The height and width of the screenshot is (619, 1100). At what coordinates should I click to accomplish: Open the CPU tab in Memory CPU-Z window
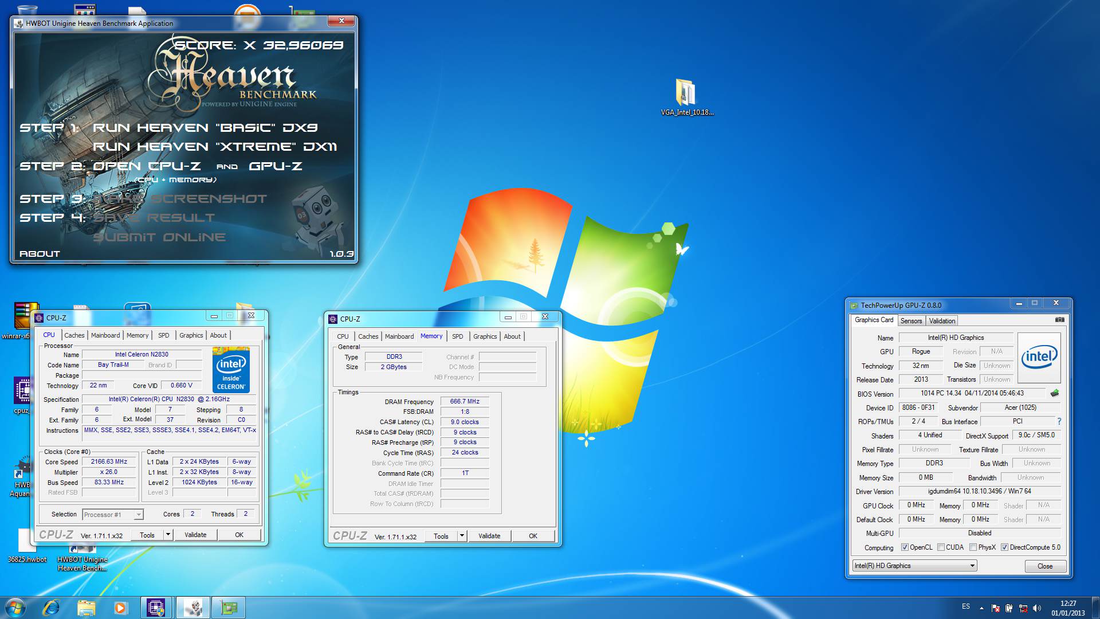click(x=343, y=336)
